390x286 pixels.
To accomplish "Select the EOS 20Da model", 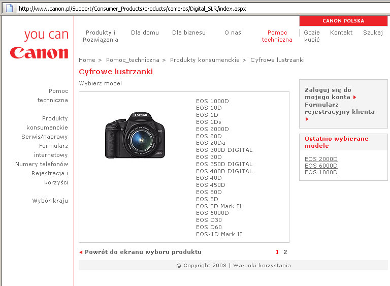I will coord(211,143).
